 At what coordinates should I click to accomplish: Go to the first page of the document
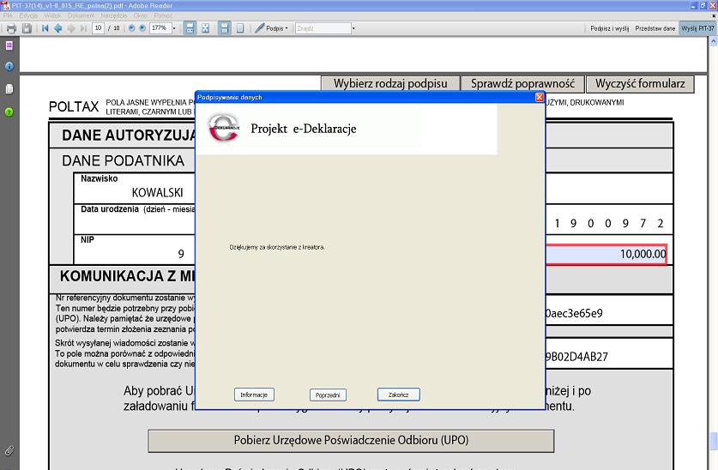point(45,28)
